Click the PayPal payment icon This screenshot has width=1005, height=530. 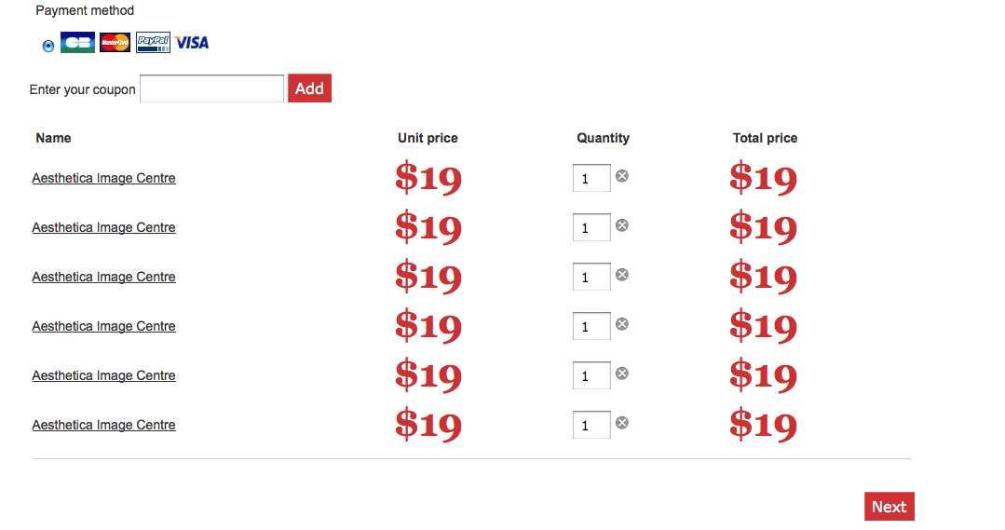[153, 42]
